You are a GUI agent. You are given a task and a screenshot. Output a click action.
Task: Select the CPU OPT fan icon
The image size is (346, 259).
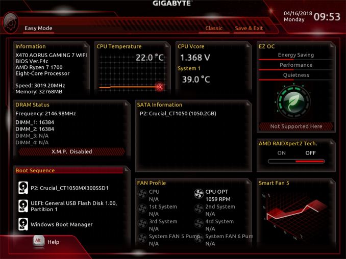[x=199, y=194]
